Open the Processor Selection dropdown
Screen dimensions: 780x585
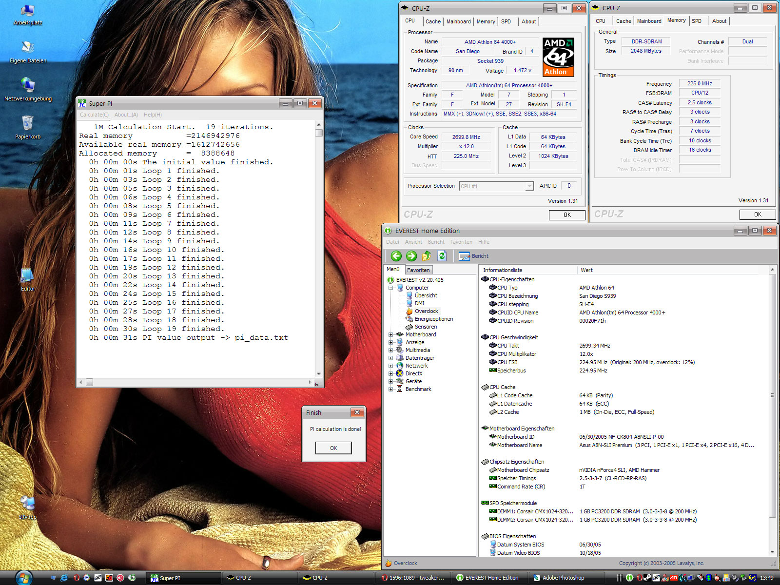coord(529,186)
